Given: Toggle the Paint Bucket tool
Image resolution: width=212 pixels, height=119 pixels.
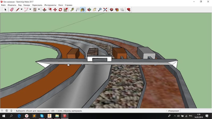Looking at the screenshot, I should click(x=83, y=10).
